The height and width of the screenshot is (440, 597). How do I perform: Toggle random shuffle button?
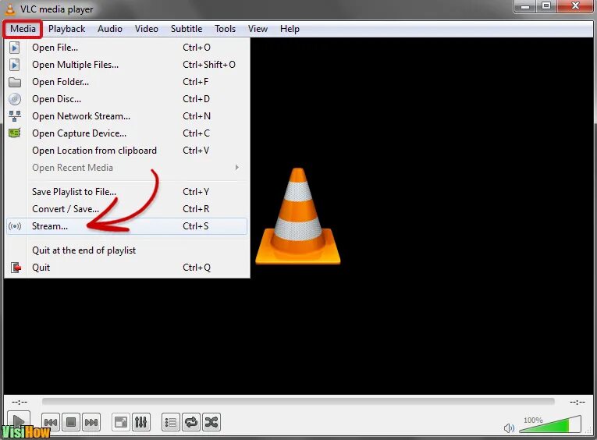tap(211, 422)
